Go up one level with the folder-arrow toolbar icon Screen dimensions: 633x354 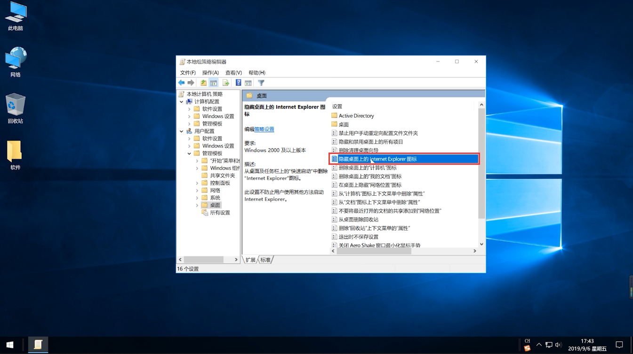pos(203,83)
